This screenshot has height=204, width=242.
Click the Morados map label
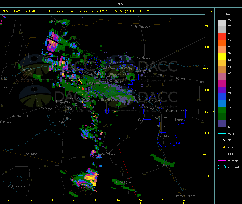[x=31, y=154]
